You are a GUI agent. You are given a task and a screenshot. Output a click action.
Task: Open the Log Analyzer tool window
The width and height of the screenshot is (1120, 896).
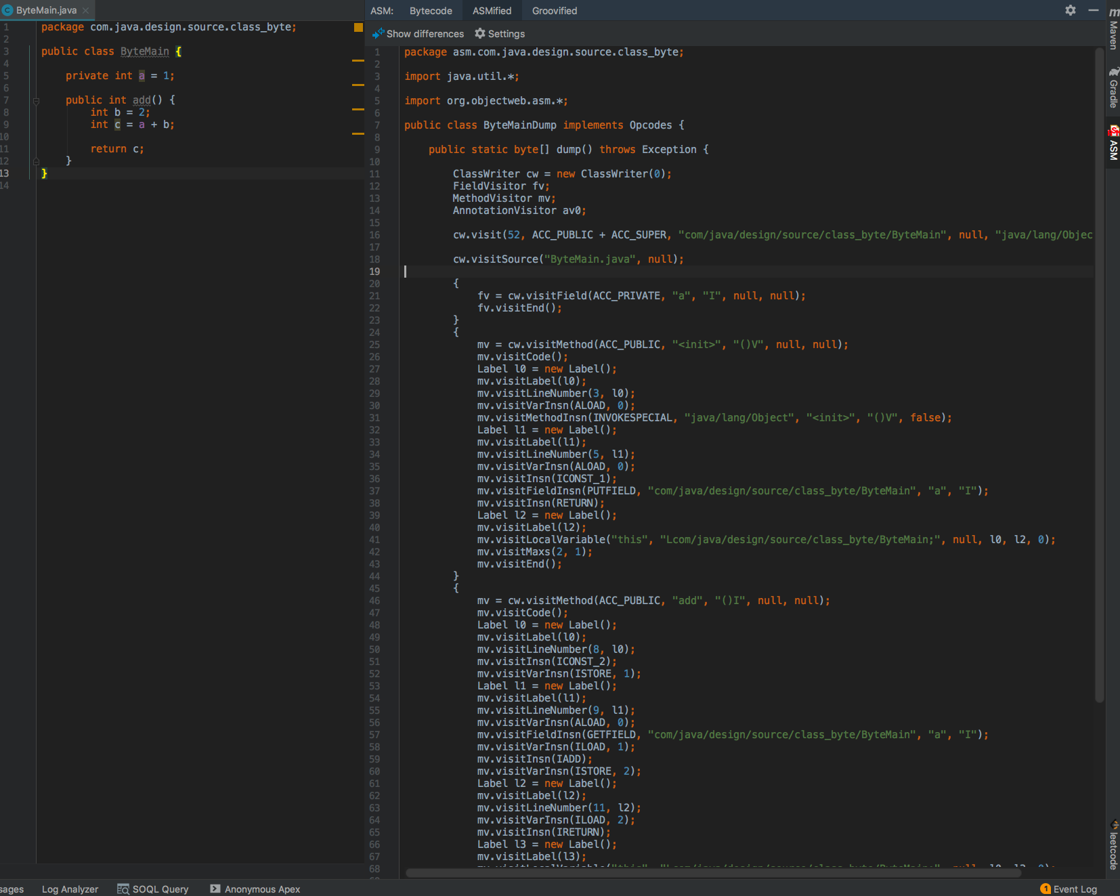[70, 889]
